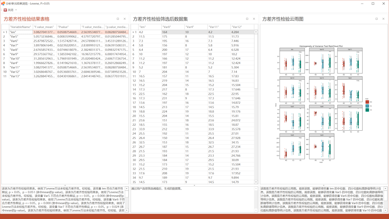This screenshot has height=219, width=389.
Task: Close the 方差齐性检验筛选后数据集 panel
Action: (x=254, y=19)
